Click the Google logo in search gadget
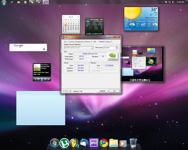 coord(18,45)
